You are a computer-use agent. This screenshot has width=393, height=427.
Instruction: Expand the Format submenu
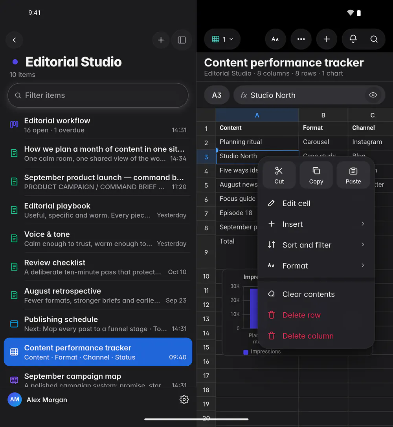pyautogui.click(x=316, y=266)
